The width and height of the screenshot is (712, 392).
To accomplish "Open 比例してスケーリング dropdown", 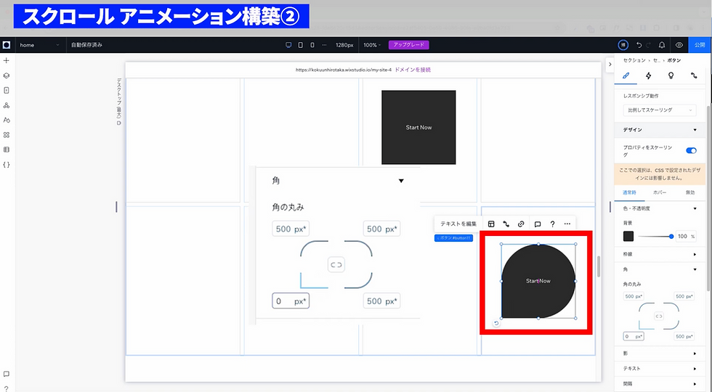I will (660, 110).
